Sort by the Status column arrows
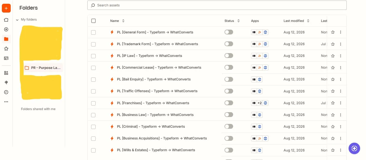 238,21
